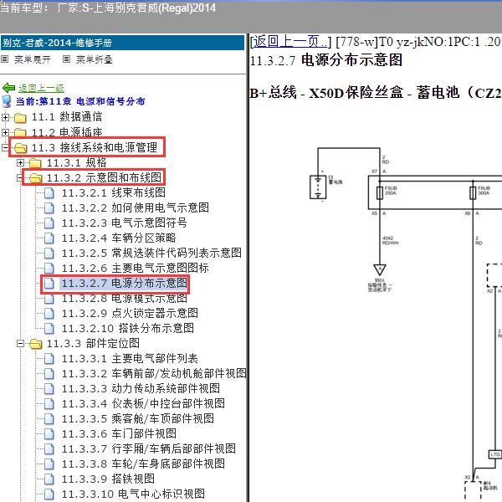
Task: Open 11.3.3.6 车门部件视图
Action: tap(119, 433)
